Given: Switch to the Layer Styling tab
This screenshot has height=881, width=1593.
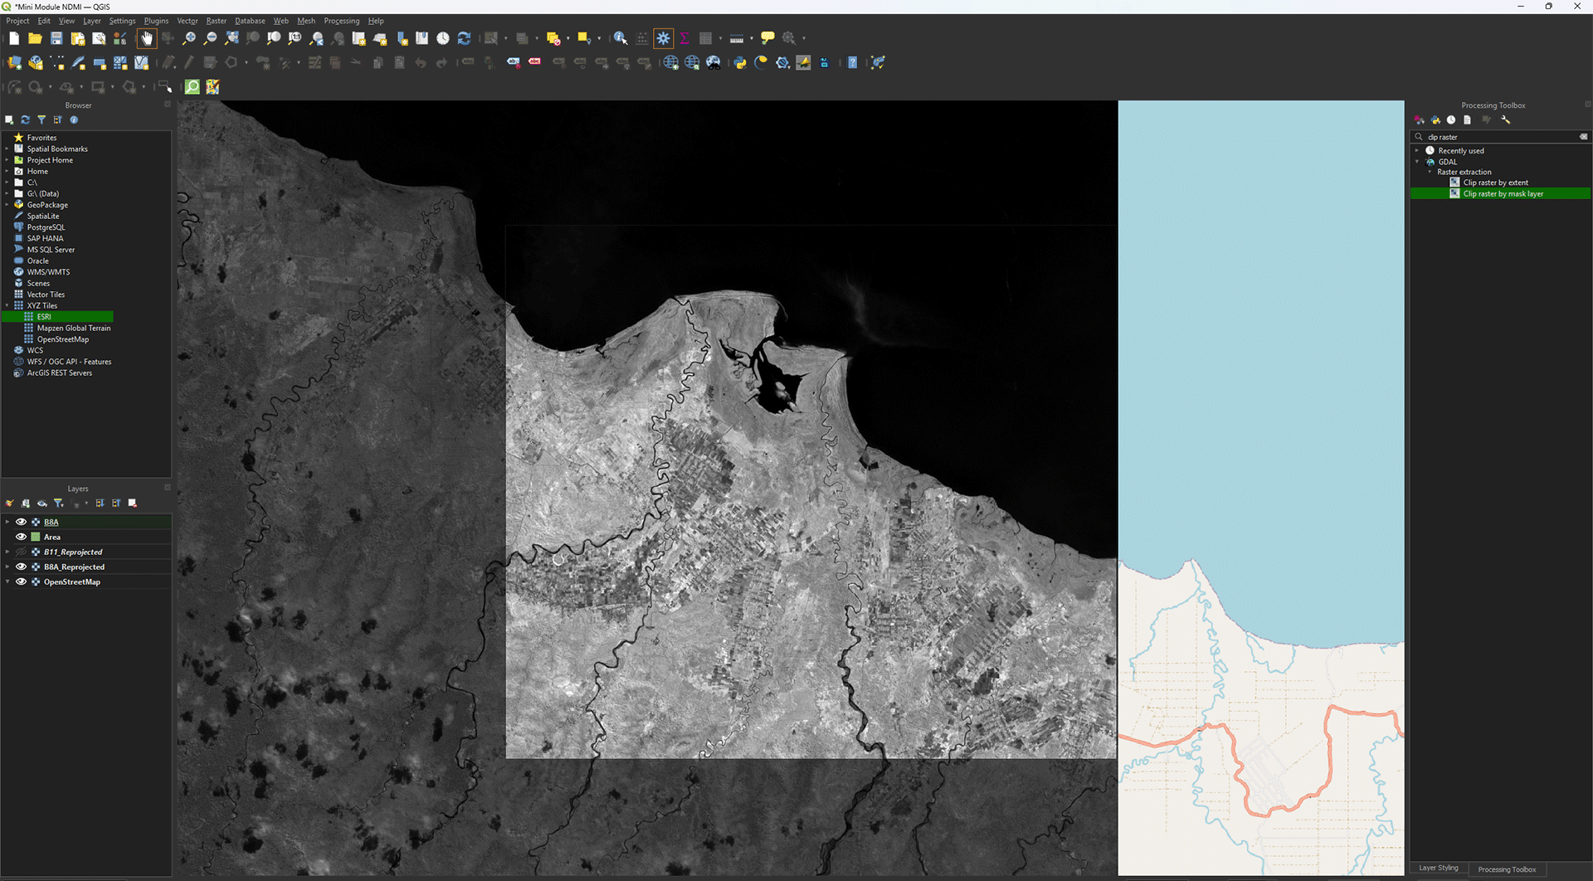Looking at the screenshot, I should click(x=1438, y=869).
